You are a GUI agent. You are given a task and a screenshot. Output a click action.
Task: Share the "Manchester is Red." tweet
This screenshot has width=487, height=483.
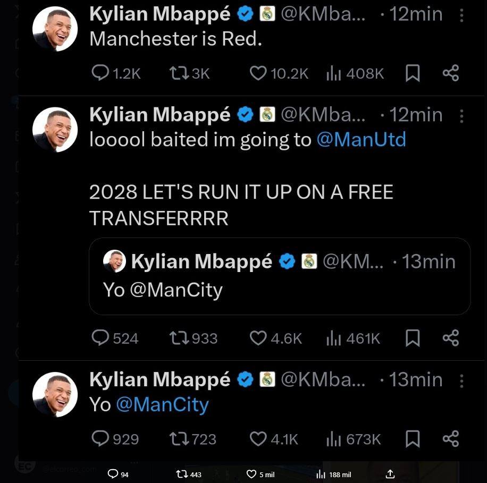coord(450,73)
